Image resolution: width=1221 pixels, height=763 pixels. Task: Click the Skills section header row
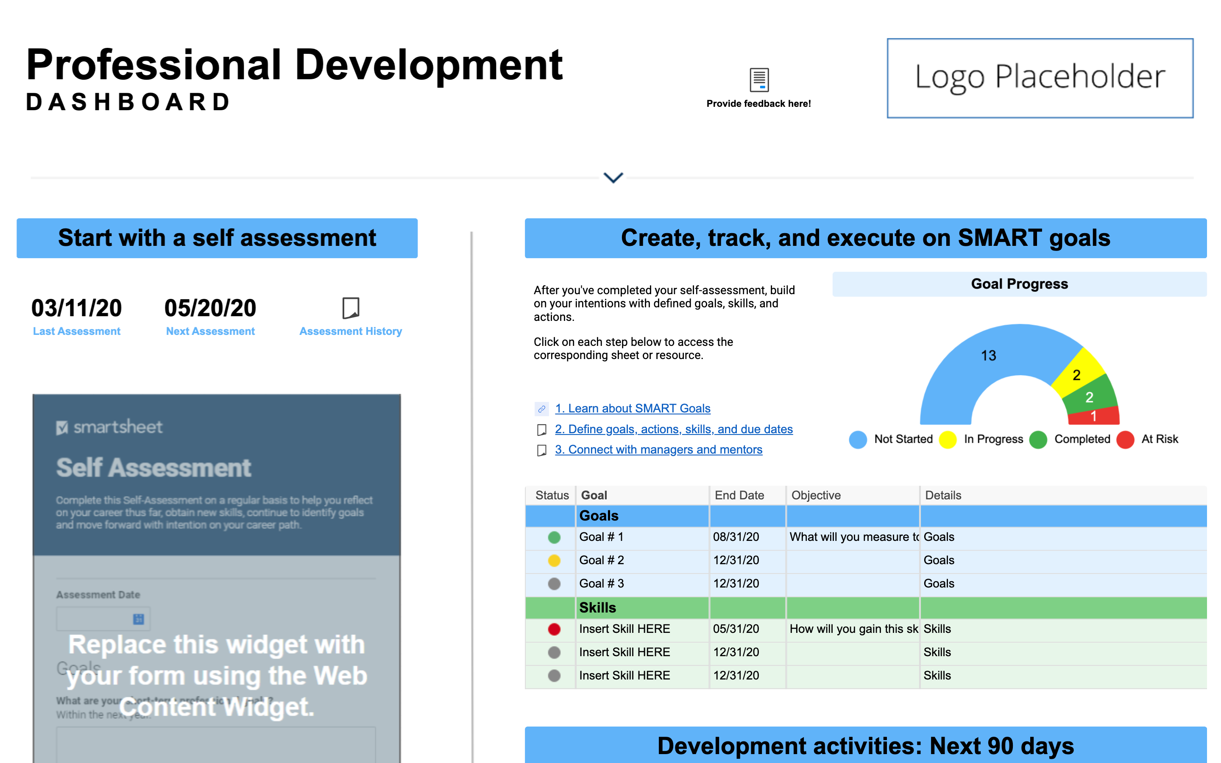point(597,607)
